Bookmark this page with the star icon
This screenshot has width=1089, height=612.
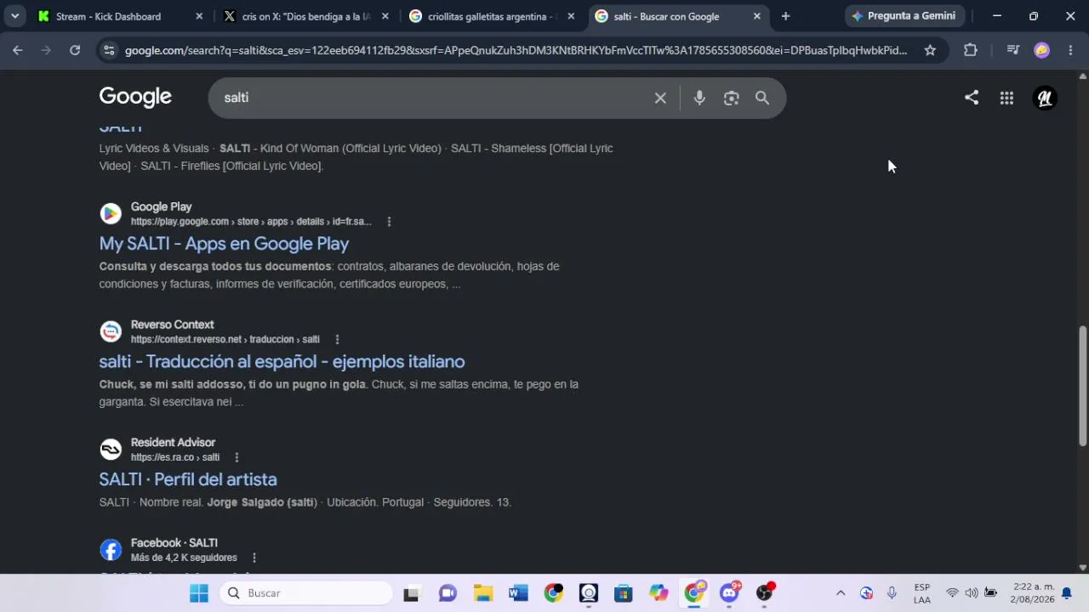pos(930,50)
